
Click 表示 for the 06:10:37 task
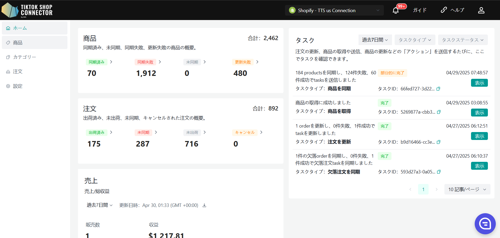point(479,166)
